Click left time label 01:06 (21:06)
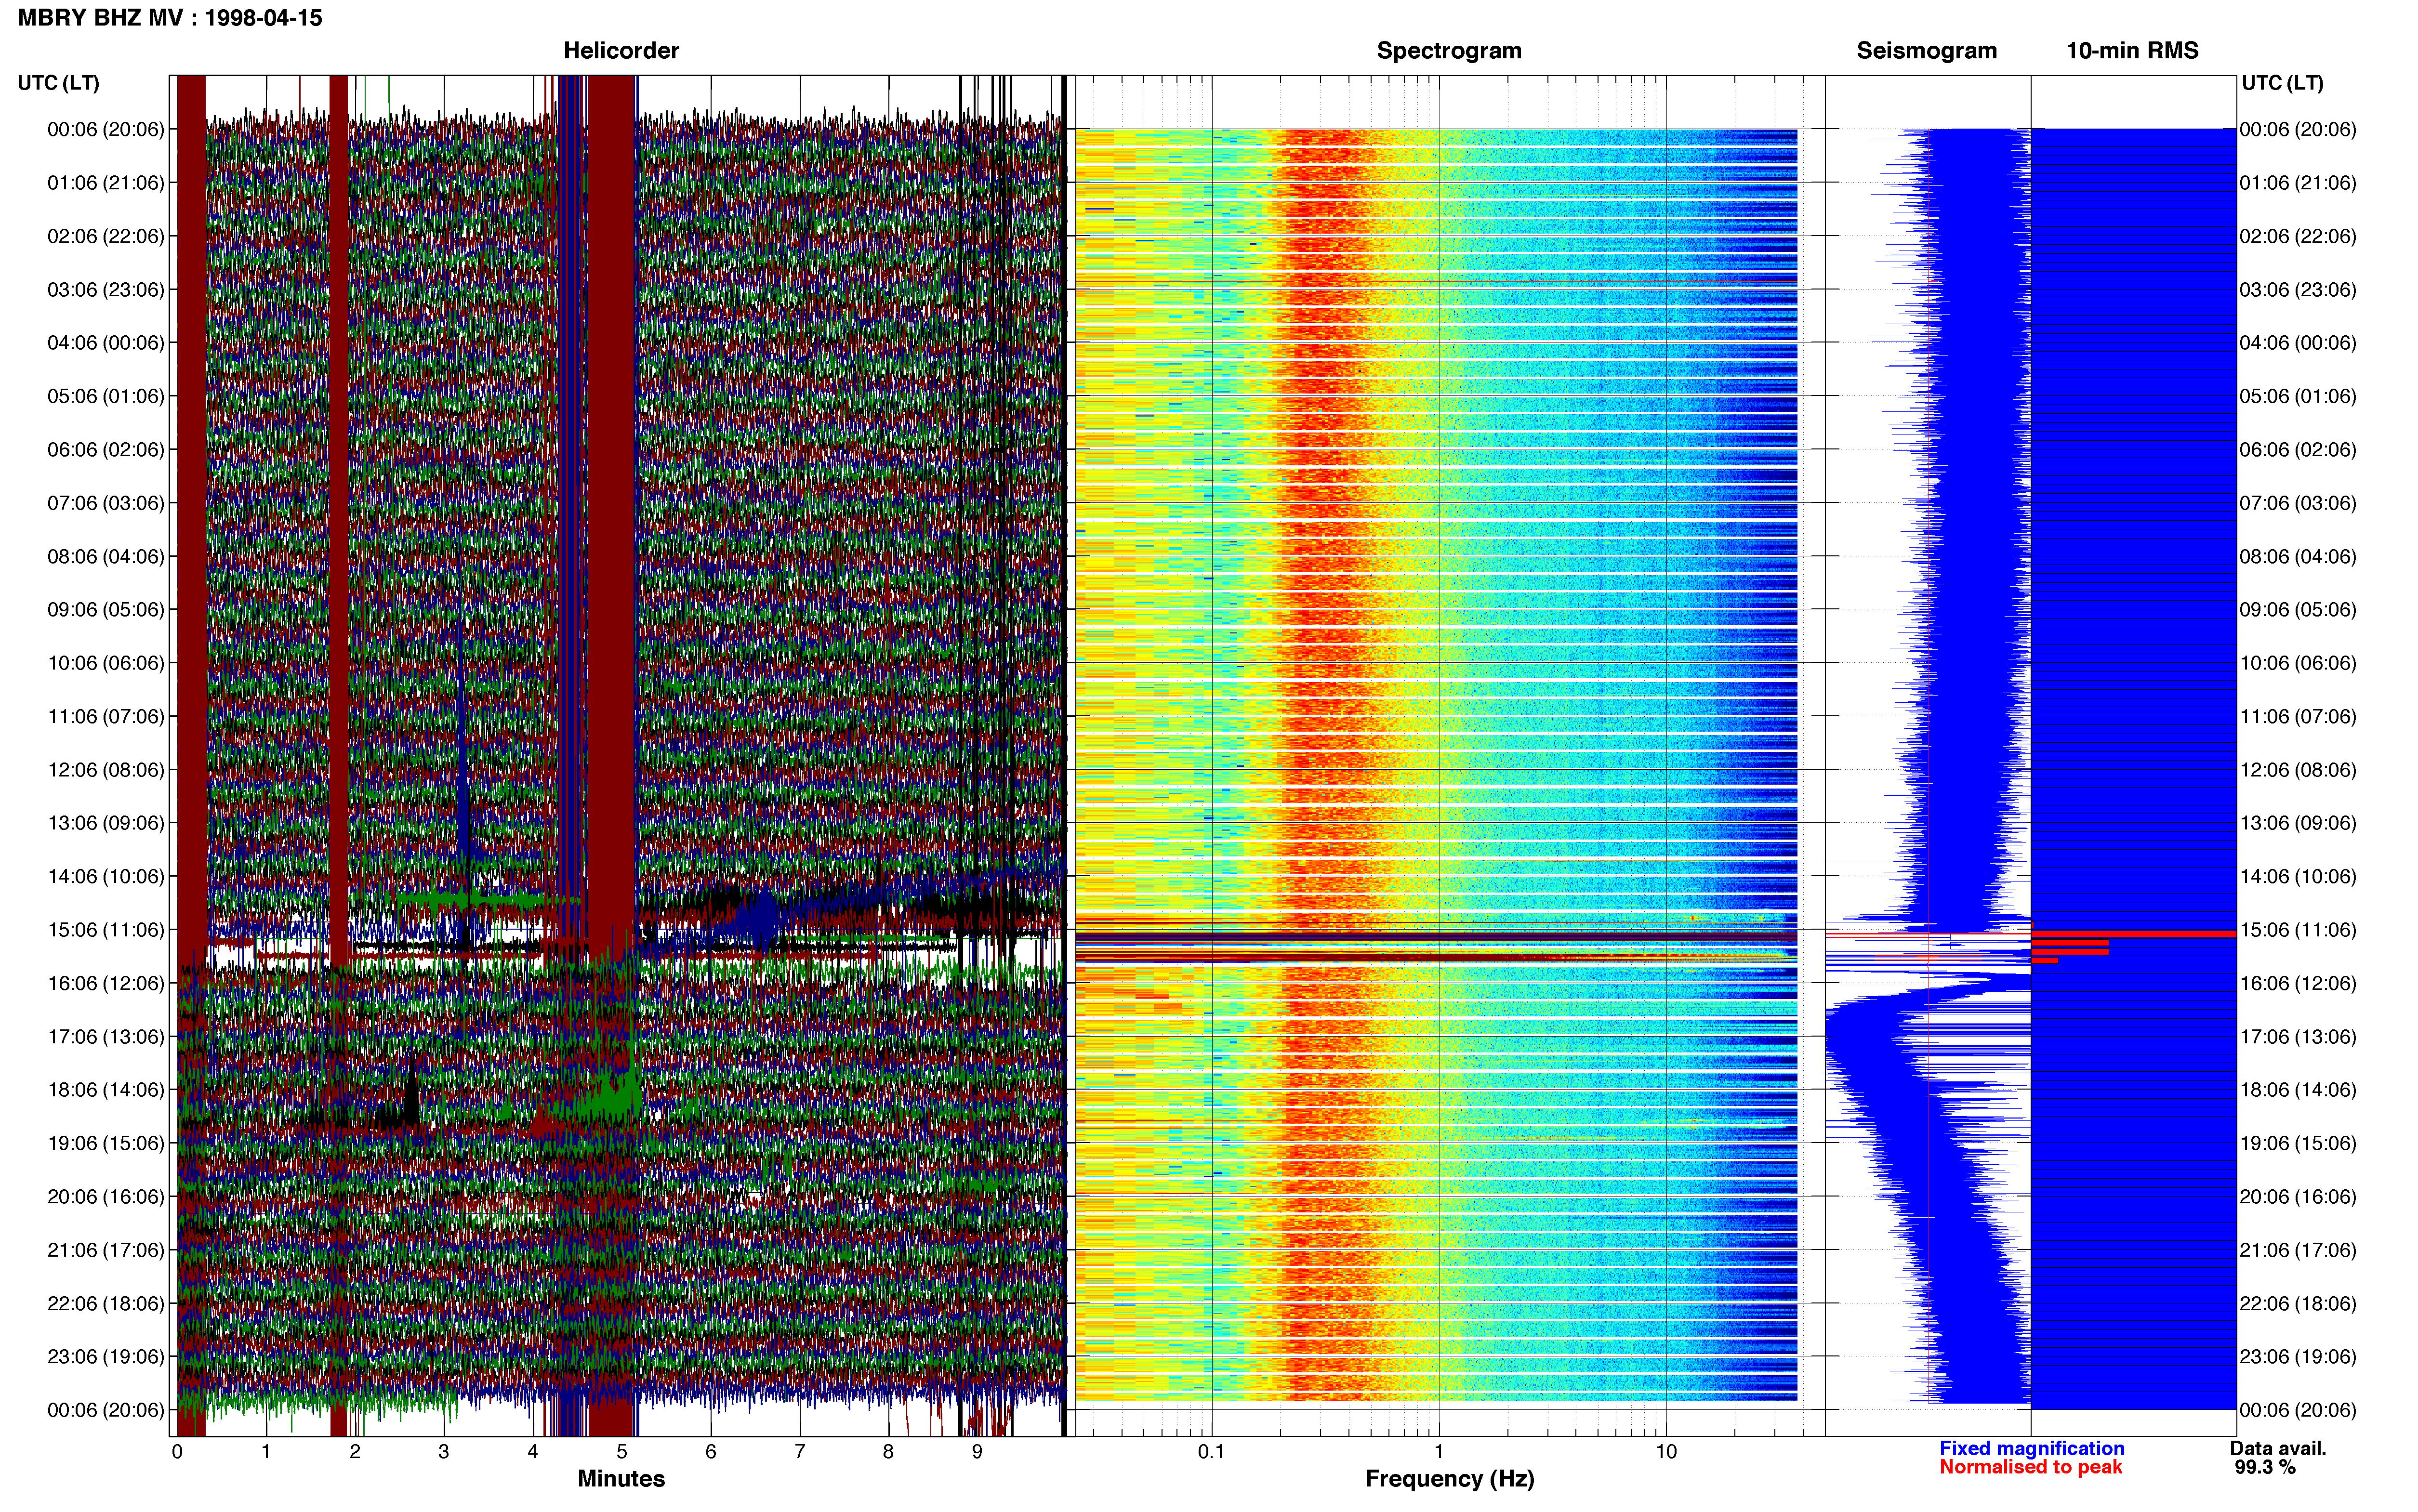 point(106,183)
